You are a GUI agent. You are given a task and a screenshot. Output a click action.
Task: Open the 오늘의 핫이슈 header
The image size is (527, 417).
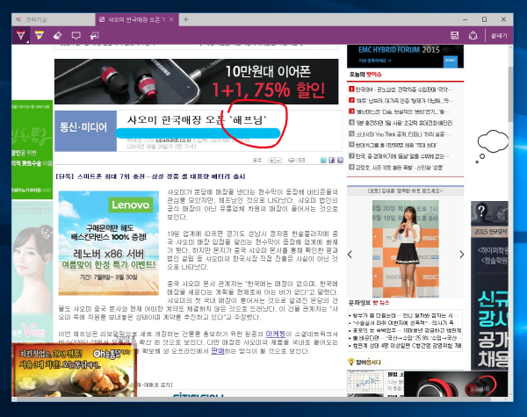[x=365, y=75]
